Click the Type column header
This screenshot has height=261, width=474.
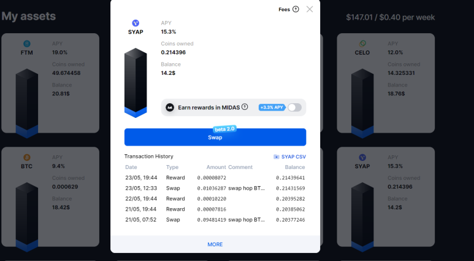pos(172,167)
